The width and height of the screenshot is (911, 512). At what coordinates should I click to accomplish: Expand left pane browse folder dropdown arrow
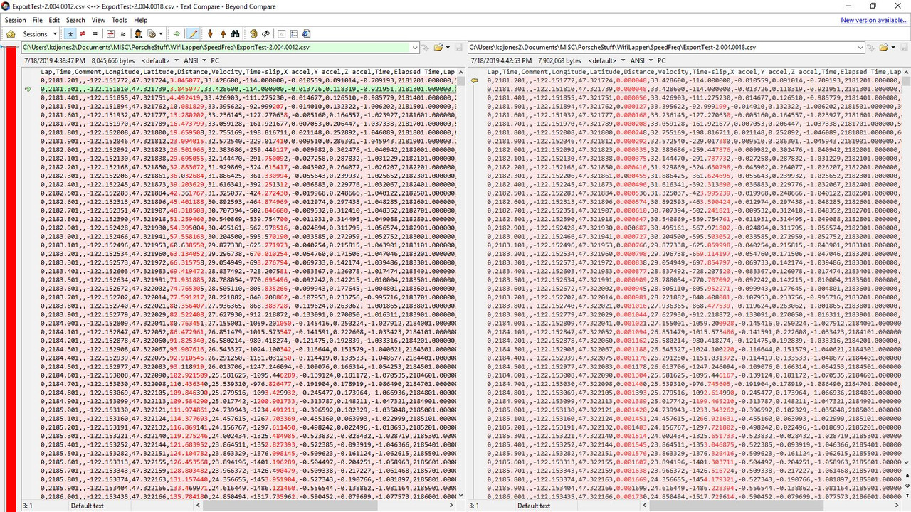447,47
